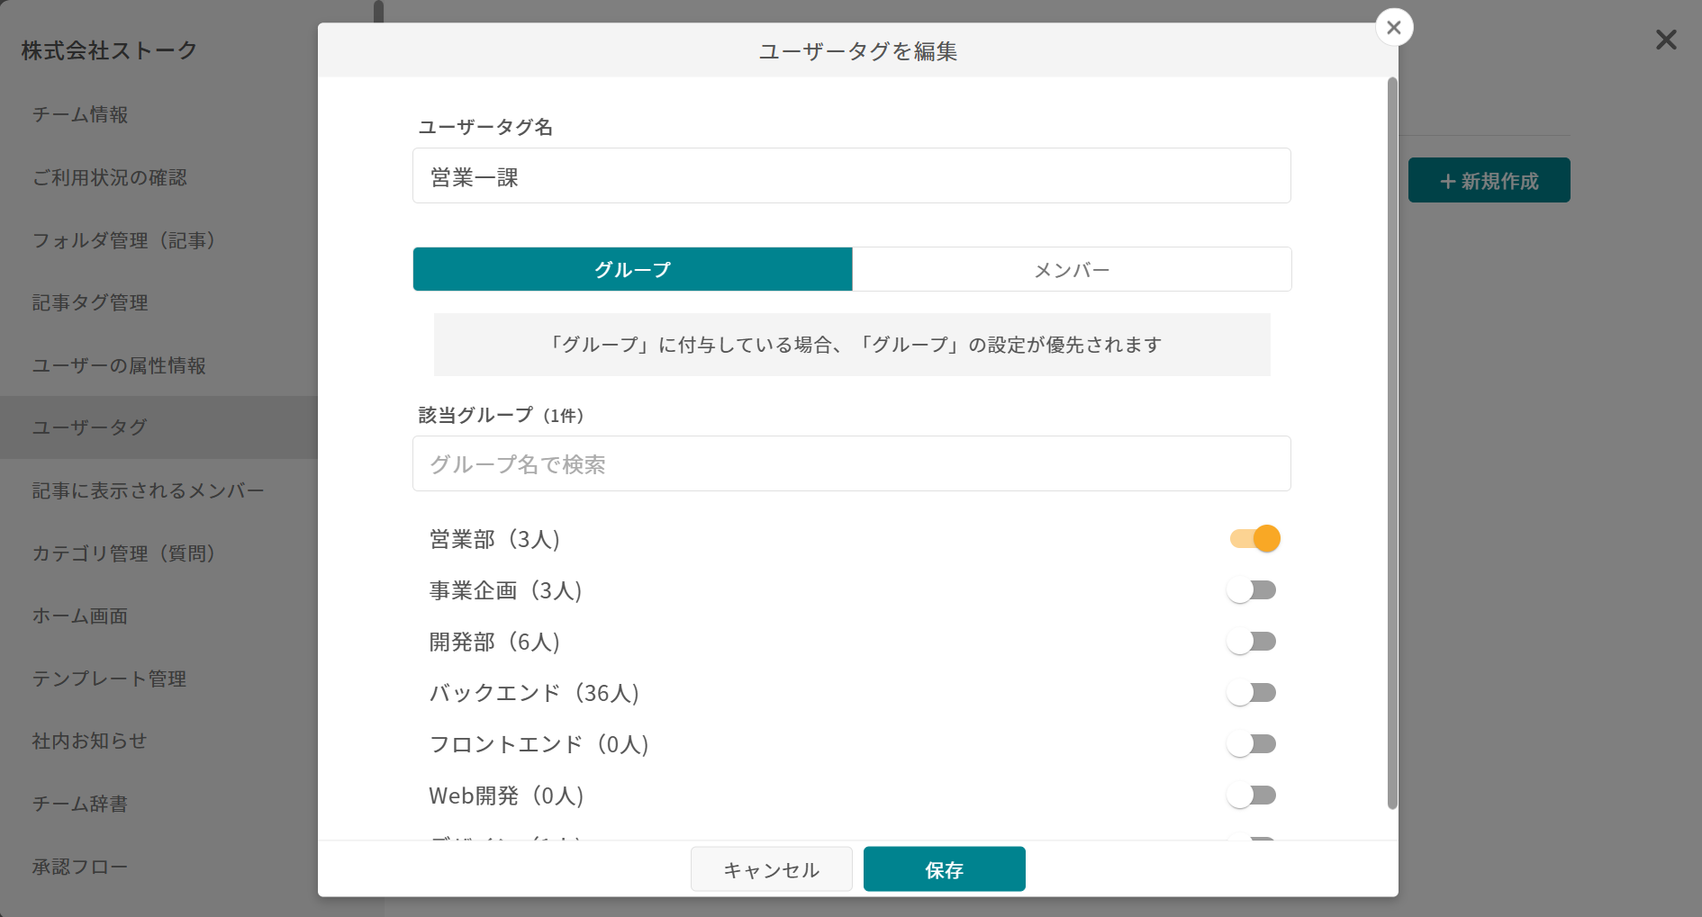
Task: Enable the 事業企画 group toggle
Action: (1255, 589)
